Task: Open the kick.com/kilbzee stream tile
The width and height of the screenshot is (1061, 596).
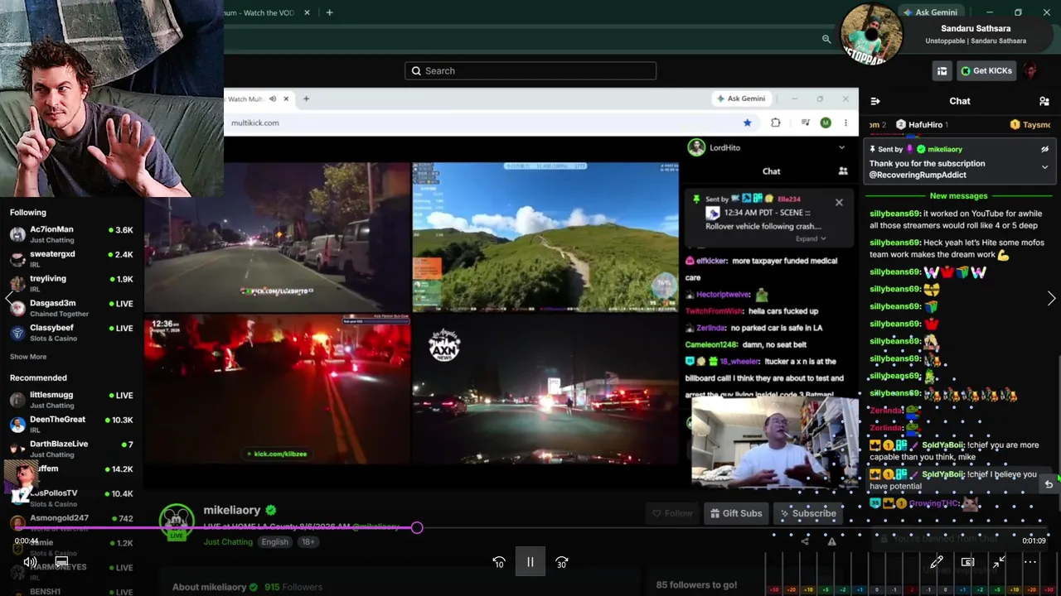Action: pos(277,389)
